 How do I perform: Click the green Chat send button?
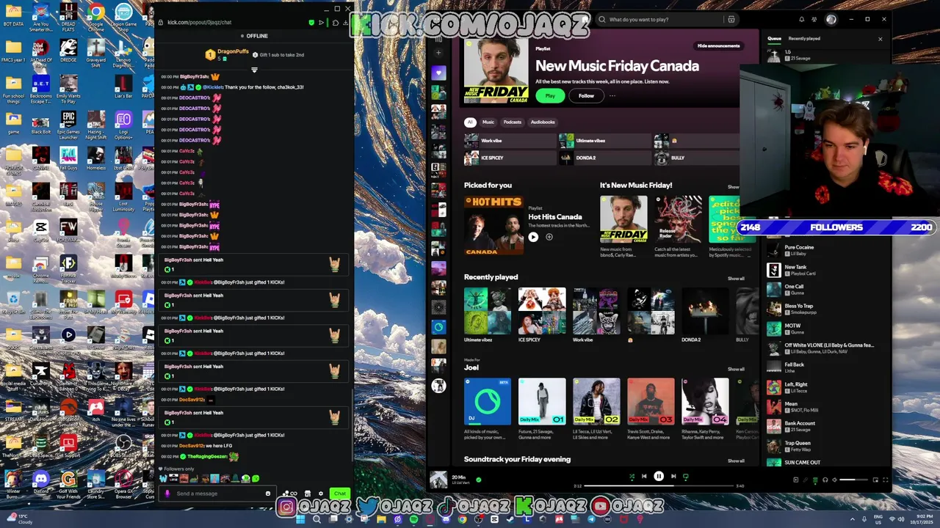(339, 494)
